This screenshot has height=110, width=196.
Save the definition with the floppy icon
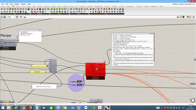5,17
